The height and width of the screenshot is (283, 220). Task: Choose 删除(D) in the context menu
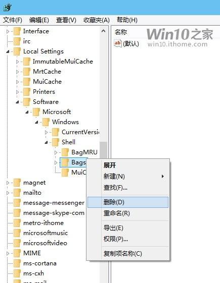pyautogui.click(x=128, y=202)
